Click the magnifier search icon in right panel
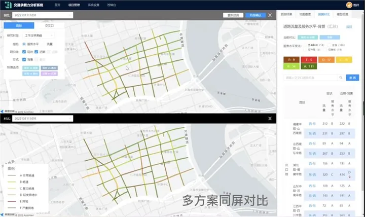This screenshot has width=365, height=217. click(x=341, y=78)
